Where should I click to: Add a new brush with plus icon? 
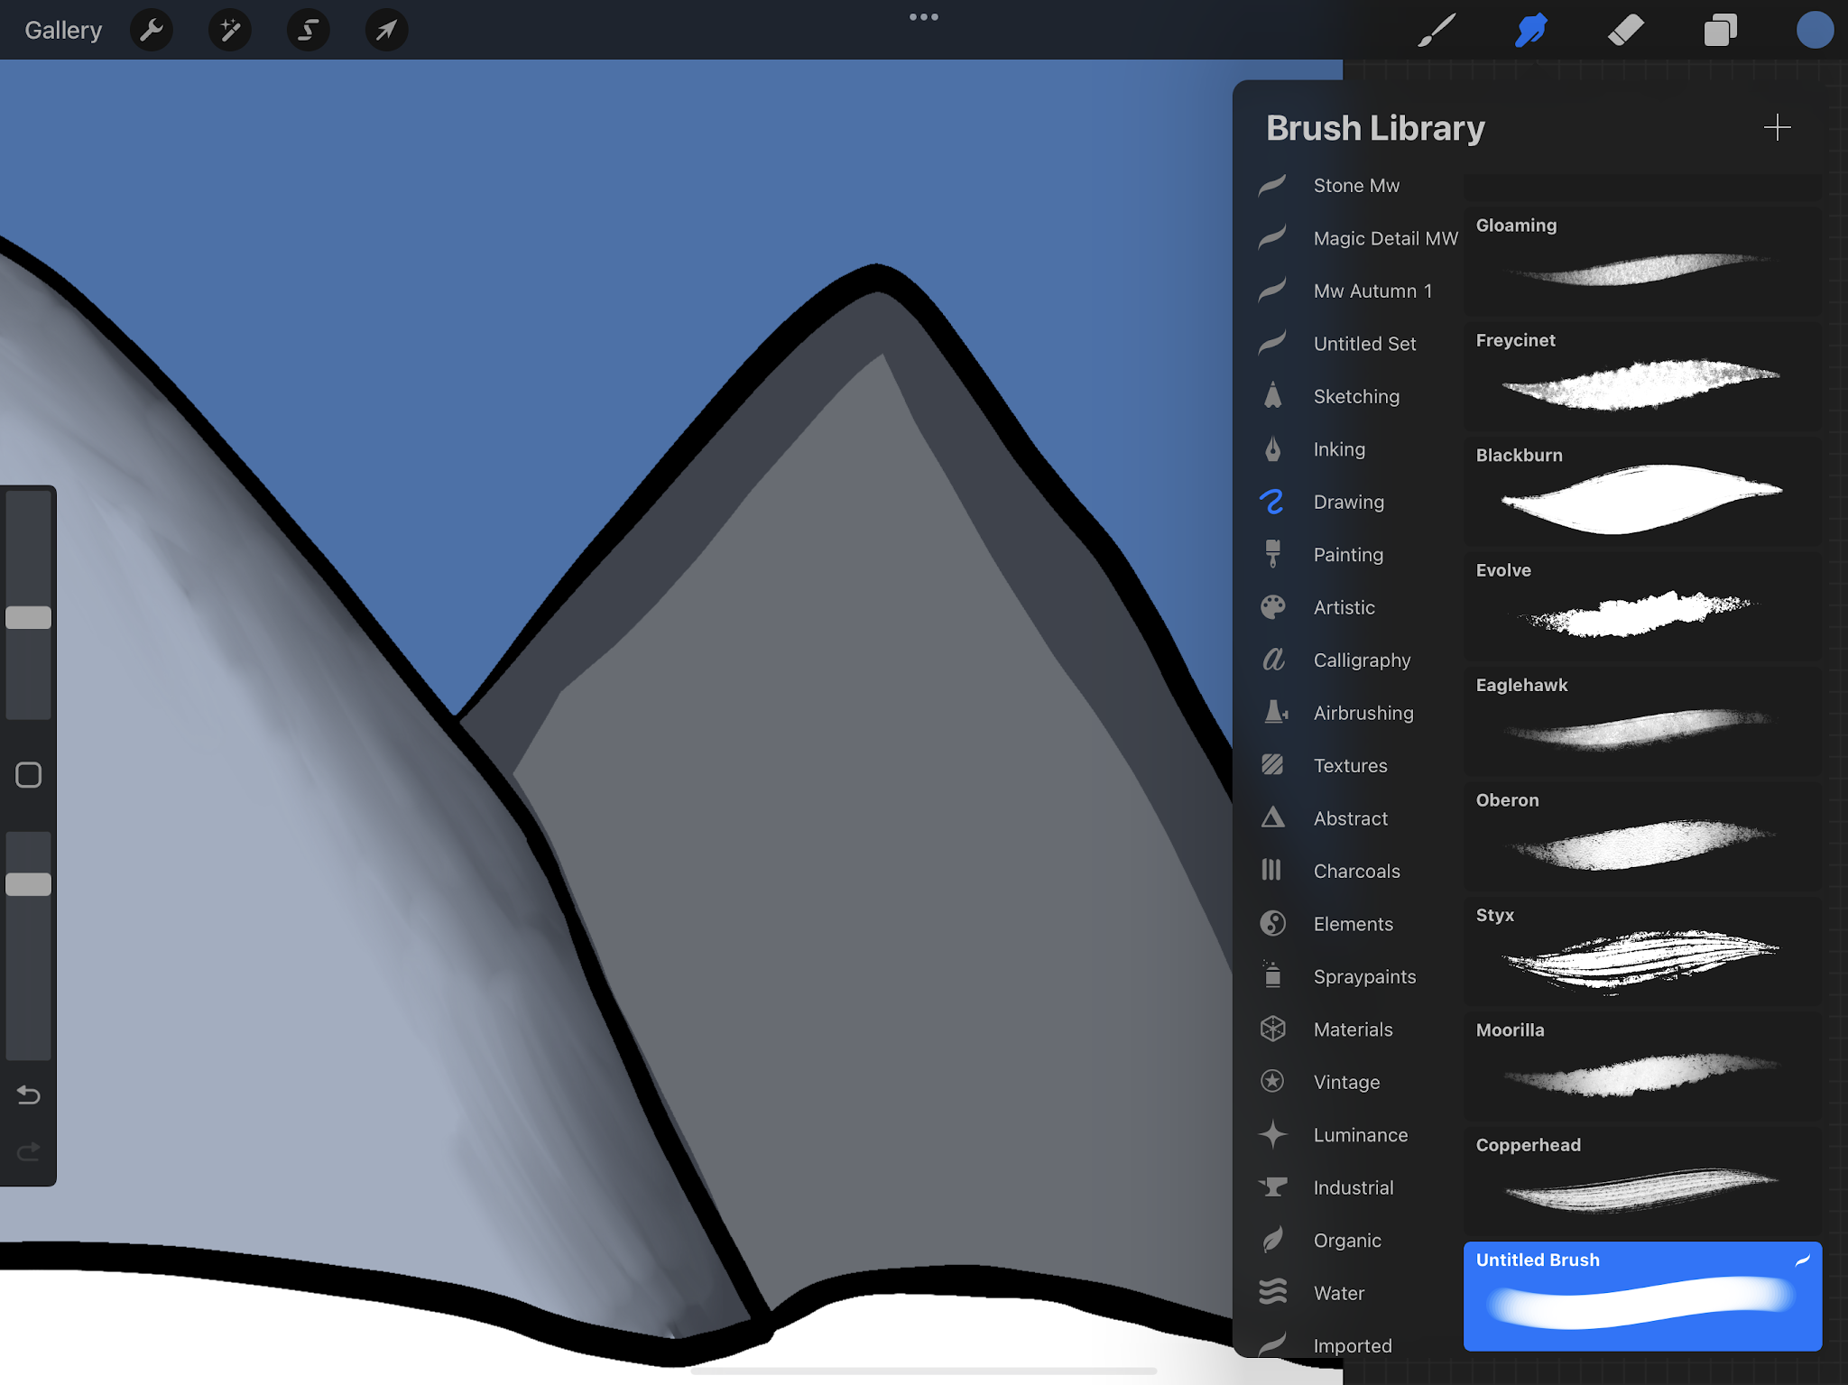pos(1777,127)
